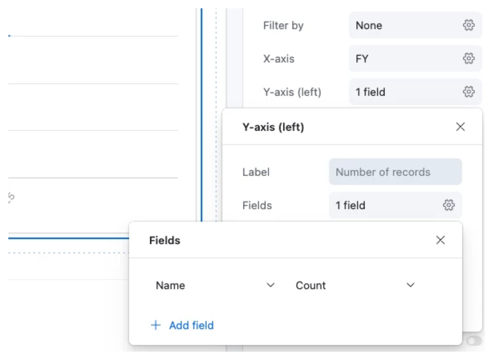The width and height of the screenshot is (493, 360).
Task: Select the Count aggregation option
Action: point(311,285)
